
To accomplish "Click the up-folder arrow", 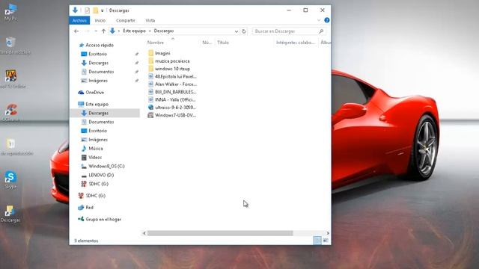I will tap(103, 31).
